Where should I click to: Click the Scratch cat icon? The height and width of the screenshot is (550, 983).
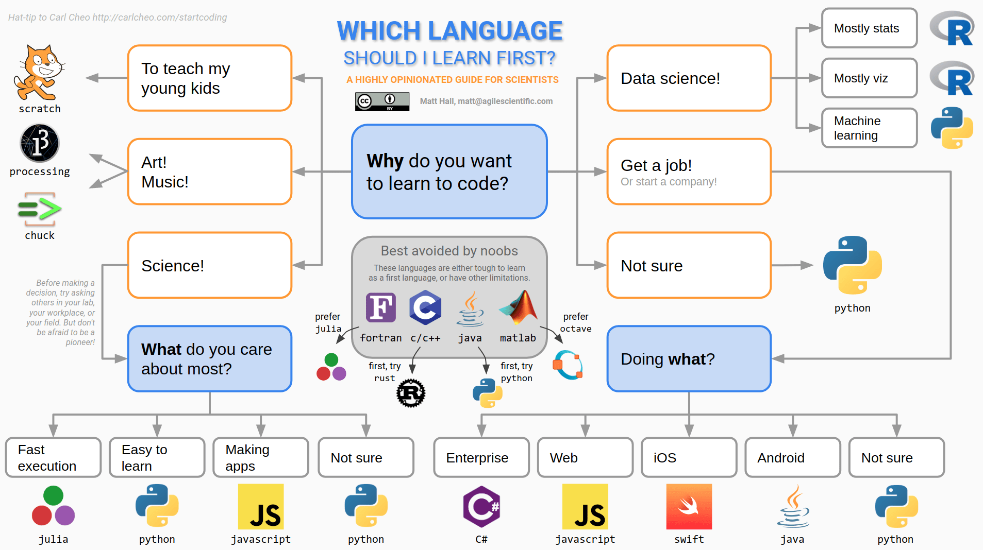(39, 72)
